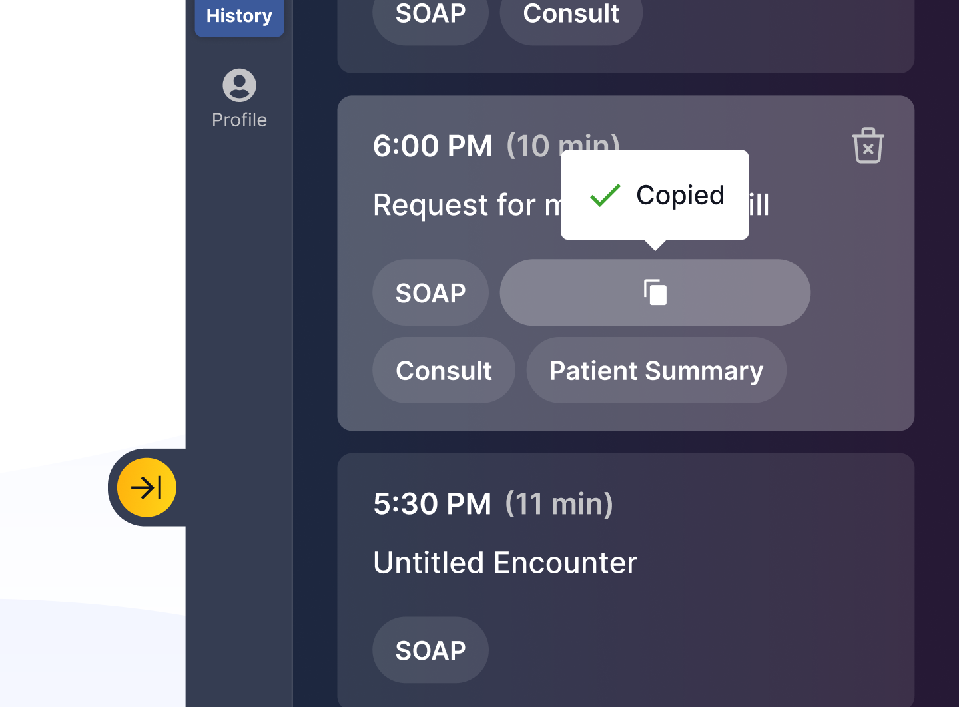The height and width of the screenshot is (707, 959).
Task: Delete the 6:00 PM encounter with the trash icon
Action: click(x=868, y=146)
